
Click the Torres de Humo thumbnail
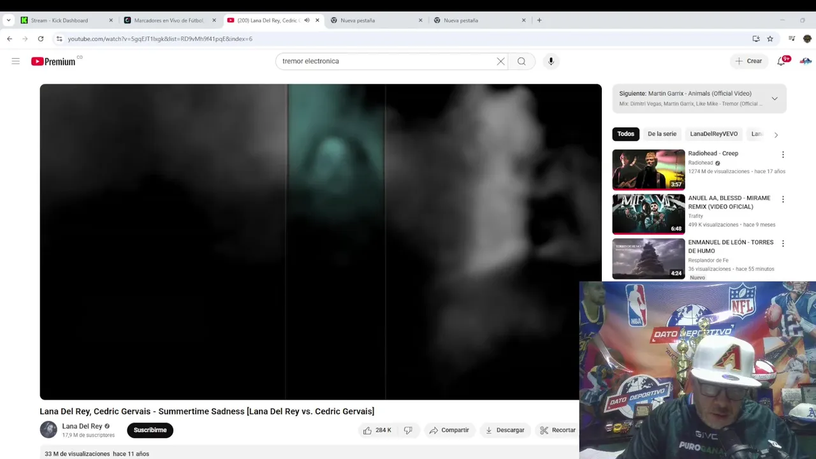(648, 259)
